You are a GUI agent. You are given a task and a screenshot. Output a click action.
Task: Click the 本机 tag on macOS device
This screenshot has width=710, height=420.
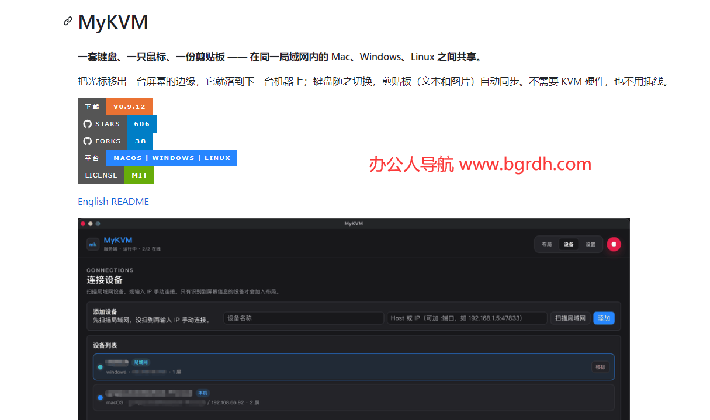click(202, 393)
